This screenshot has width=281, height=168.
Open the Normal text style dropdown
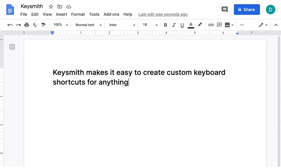point(87,25)
